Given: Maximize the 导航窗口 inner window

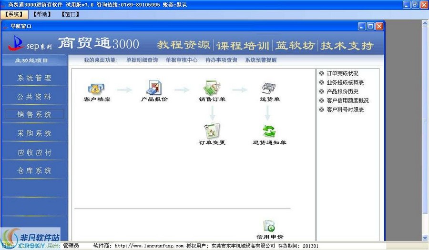Looking at the screenshot, I should click(x=370, y=26).
